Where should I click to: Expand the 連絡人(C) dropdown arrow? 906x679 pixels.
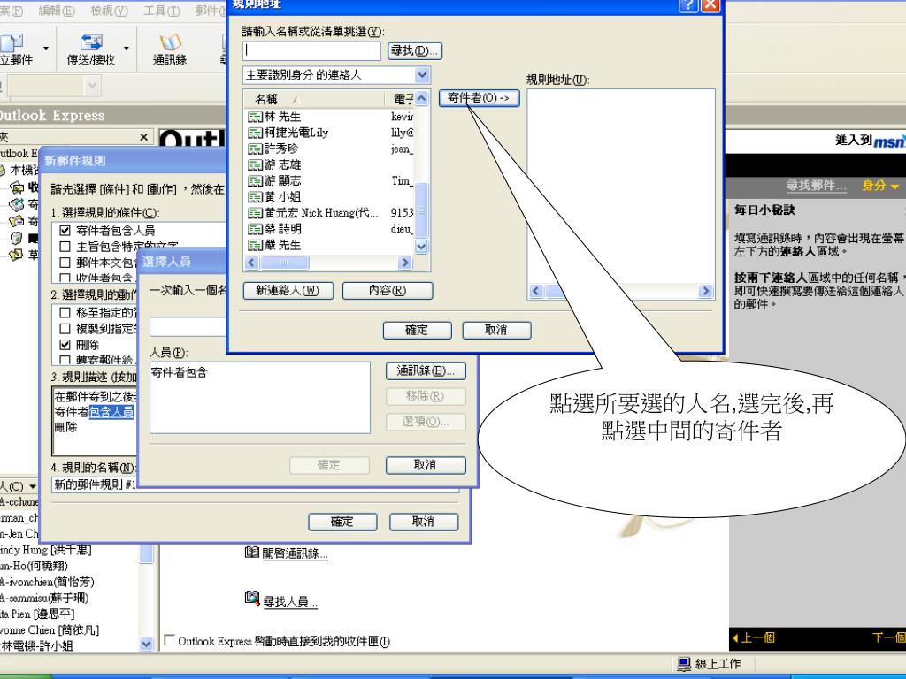point(33,487)
